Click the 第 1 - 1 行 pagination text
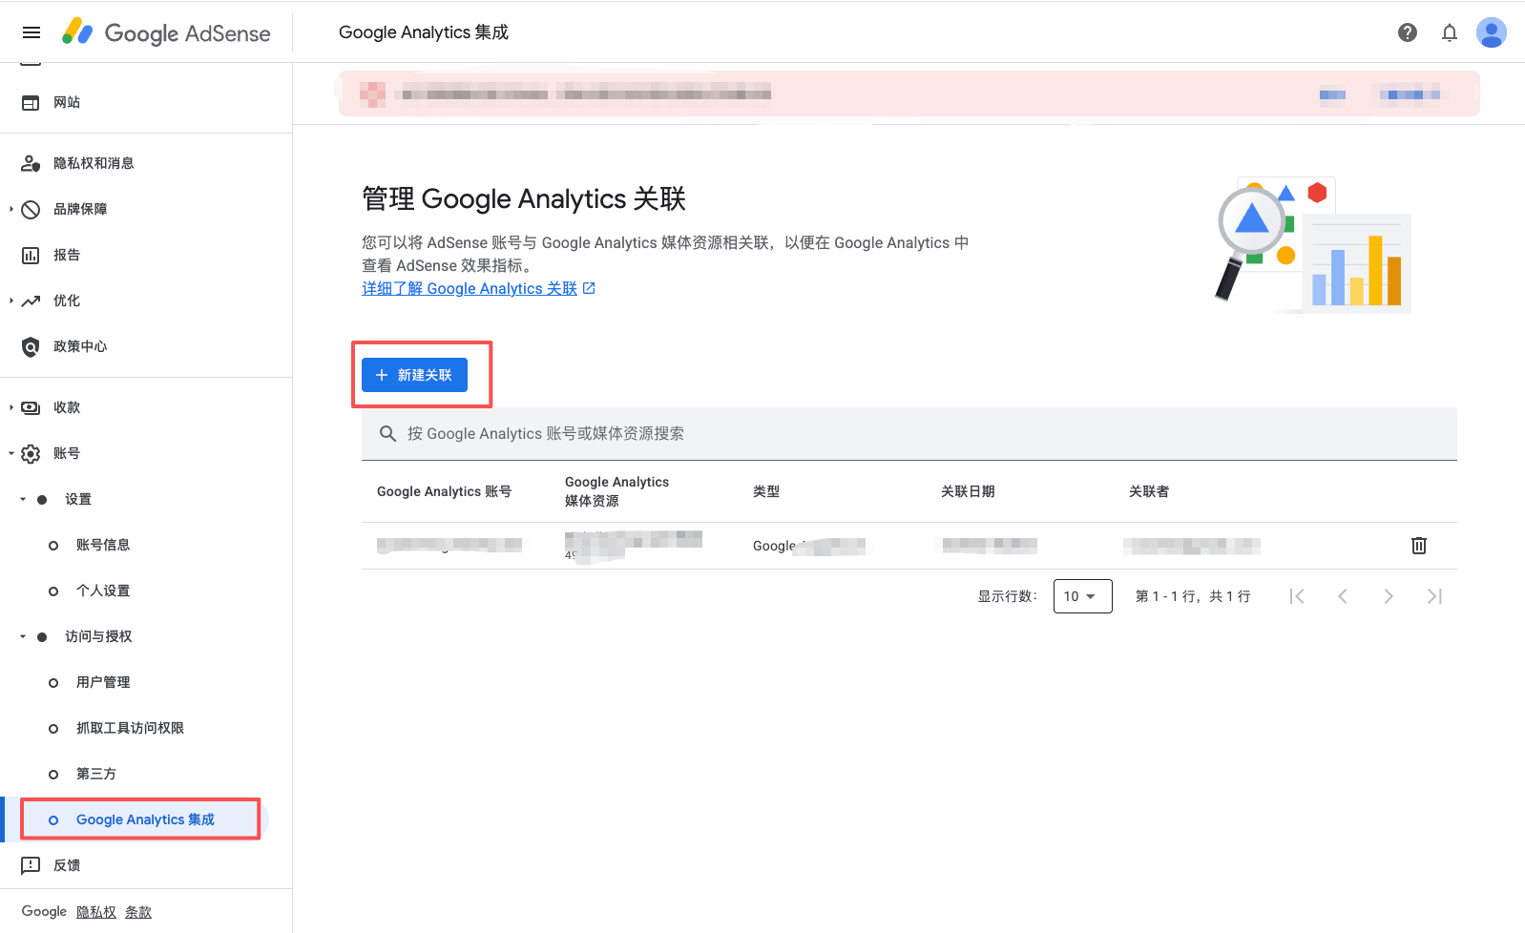 pyautogui.click(x=1193, y=596)
